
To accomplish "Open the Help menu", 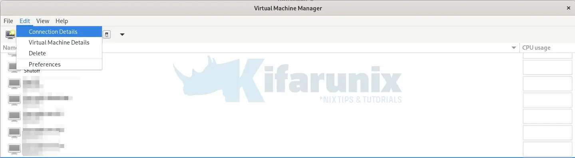I will [x=62, y=21].
